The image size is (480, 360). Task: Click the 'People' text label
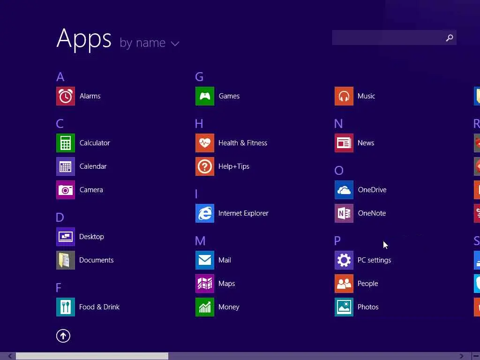click(368, 284)
